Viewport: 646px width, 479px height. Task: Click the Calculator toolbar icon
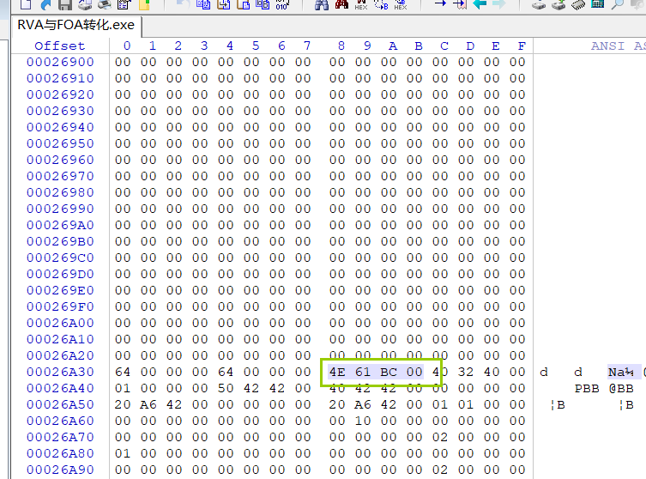pos(597,4)
